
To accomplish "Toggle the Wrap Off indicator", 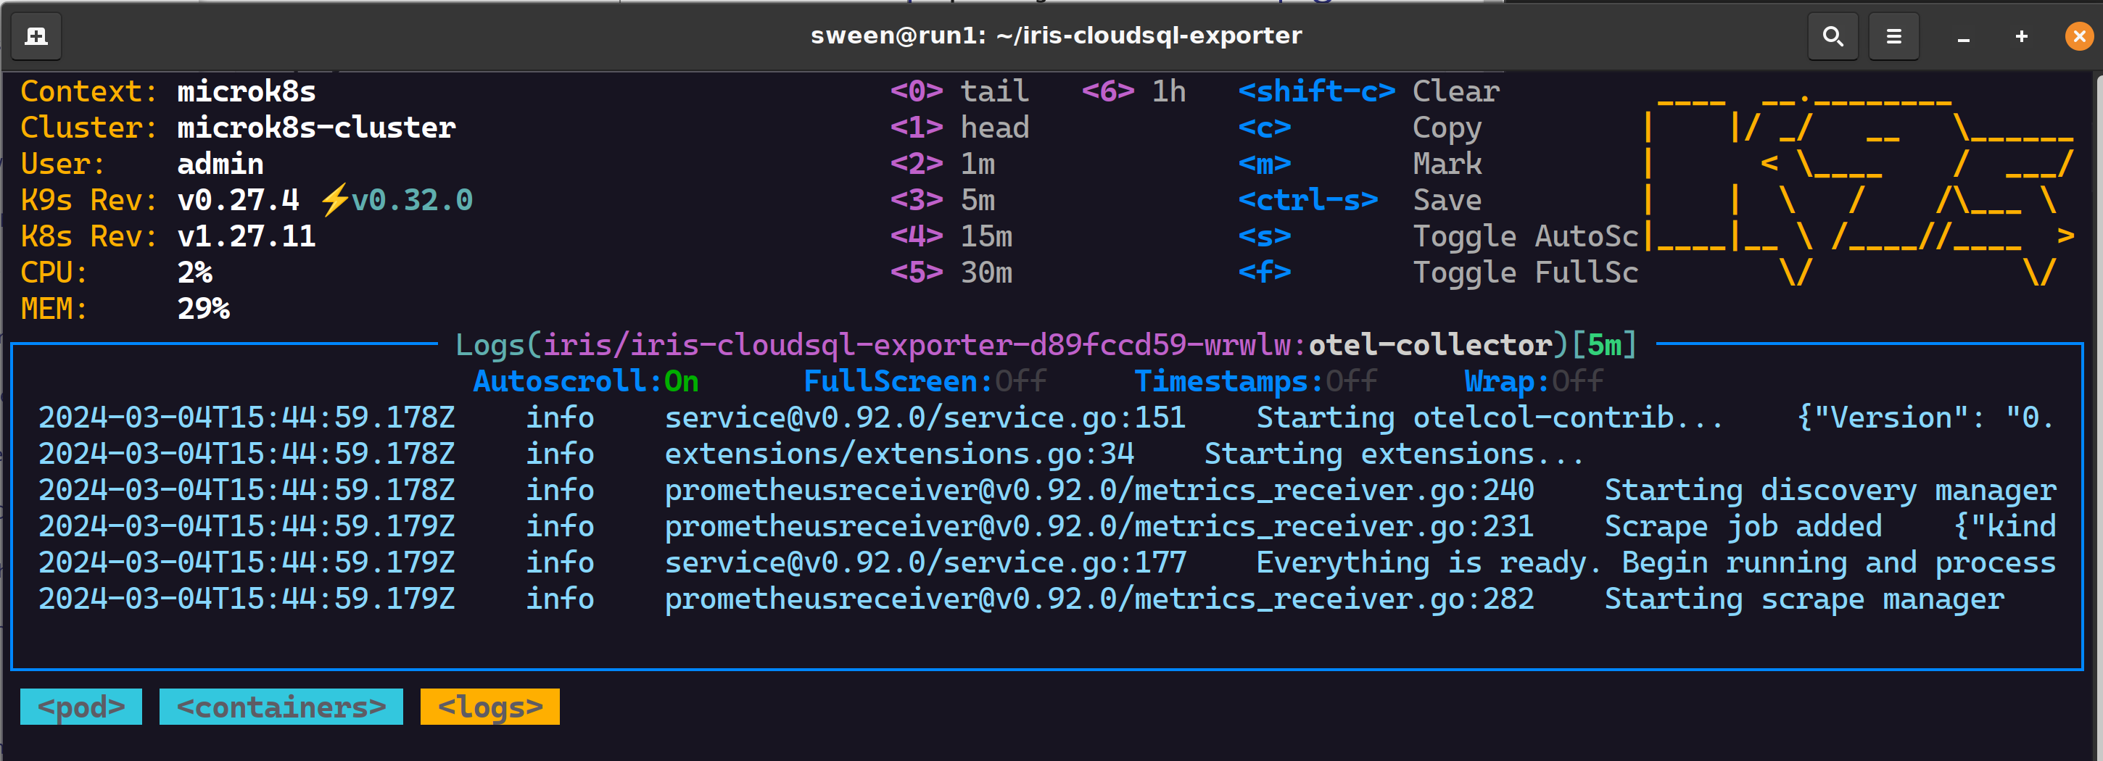I will click(x=1533, y=381).
